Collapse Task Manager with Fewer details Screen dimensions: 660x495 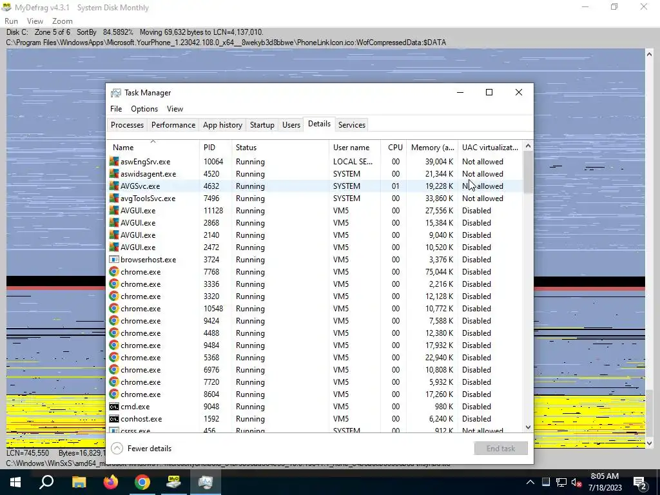pyautogui.click(x=141, y=449)
